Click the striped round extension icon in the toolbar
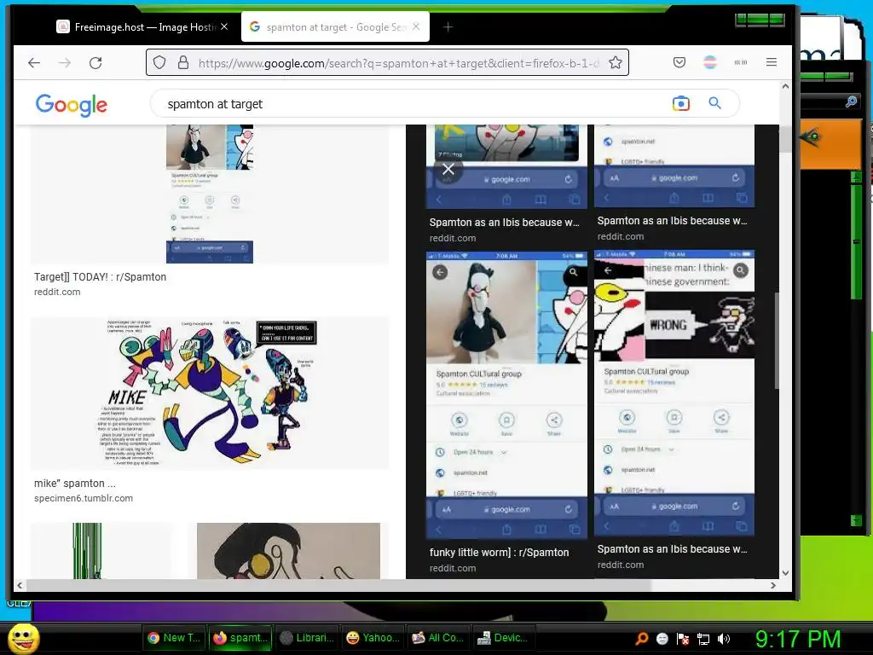The height and width of the screenshot is (655, 873). pos(710,62)
